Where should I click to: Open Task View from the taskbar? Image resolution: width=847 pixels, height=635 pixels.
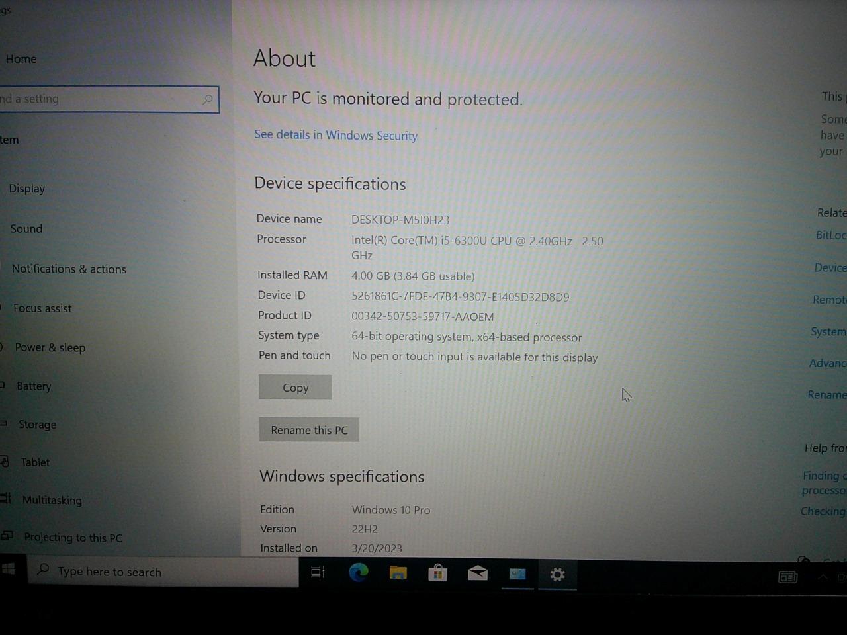[318, 572]
